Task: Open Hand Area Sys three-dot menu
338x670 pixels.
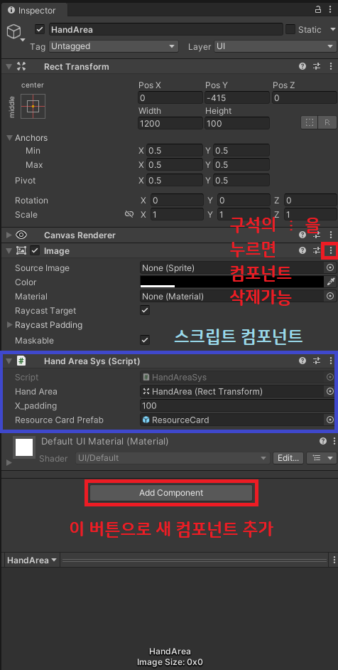Action: [330, 361]
